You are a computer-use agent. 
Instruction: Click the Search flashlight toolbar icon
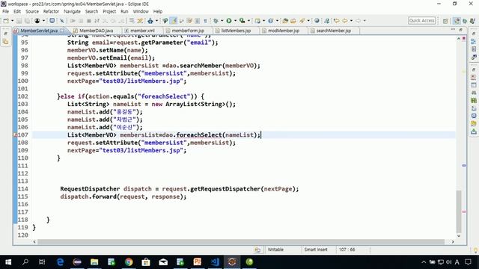click(302, 21)
